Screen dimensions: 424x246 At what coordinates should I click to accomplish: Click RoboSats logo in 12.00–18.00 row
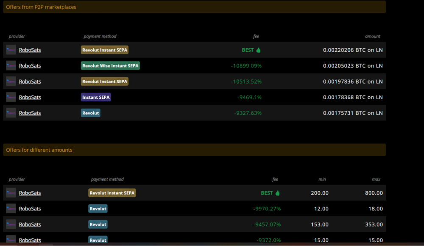pyautogui.click(x=11, y=208)
